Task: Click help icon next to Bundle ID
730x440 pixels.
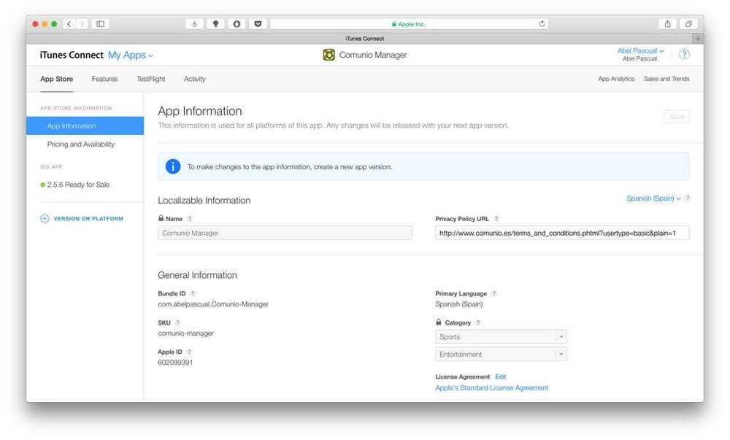Action: pos(193,293)
